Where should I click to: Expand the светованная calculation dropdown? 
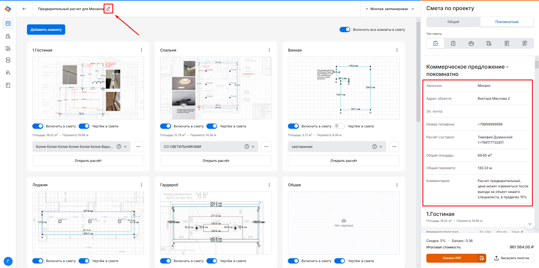point(381,146)
